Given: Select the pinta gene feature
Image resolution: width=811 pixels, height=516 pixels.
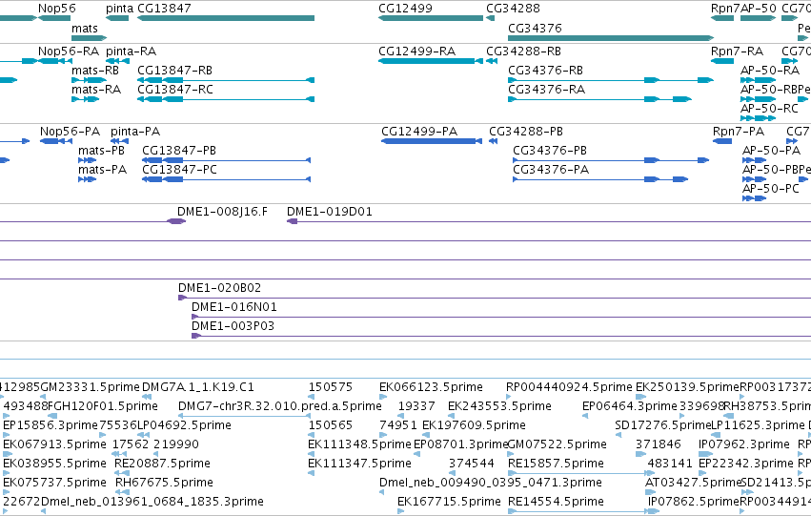Looking at the screenshot, I should point(117,18).
